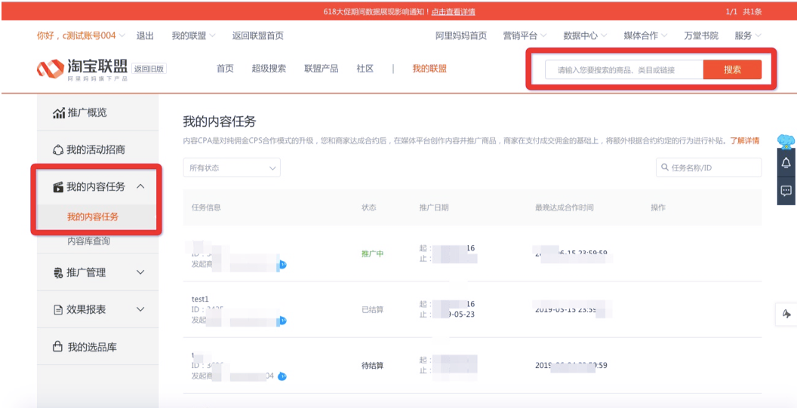
Task: Focus the product search input field
Action: pos(624,69)
